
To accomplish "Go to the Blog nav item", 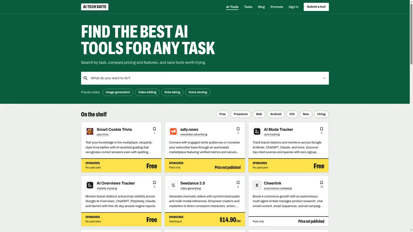I will tap(261, 7).
